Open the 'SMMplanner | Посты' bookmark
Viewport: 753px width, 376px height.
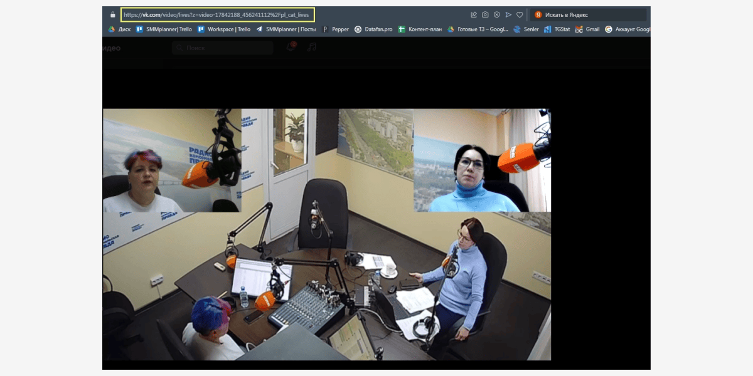pos(286,29)
